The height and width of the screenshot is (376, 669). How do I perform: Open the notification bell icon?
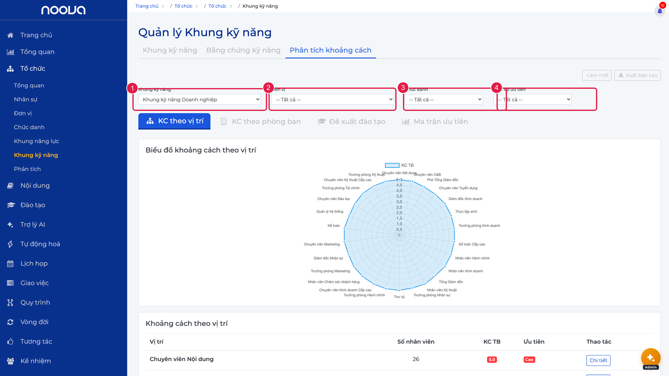(x=660, y=11)
